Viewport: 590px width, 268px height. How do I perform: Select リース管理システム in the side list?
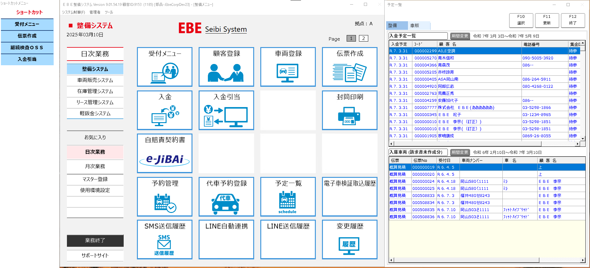(x=95, y=102)
